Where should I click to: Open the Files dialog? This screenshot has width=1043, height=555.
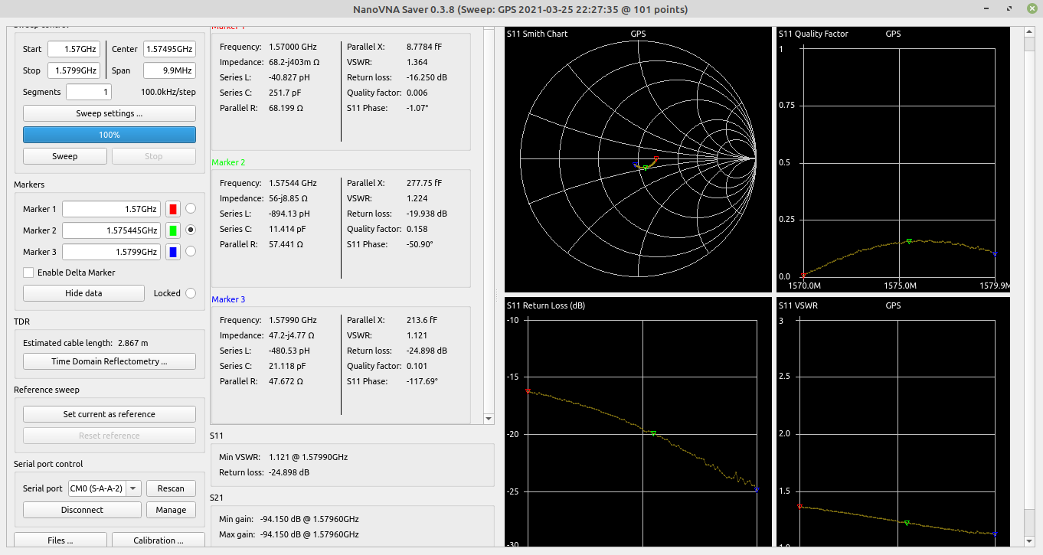click(x=60, y=540)
